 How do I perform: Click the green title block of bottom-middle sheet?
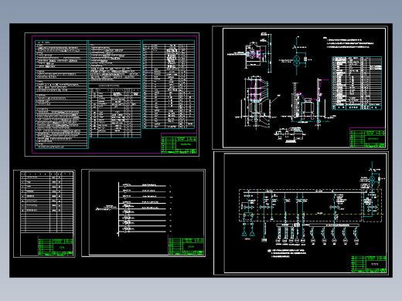click(186, 246)
